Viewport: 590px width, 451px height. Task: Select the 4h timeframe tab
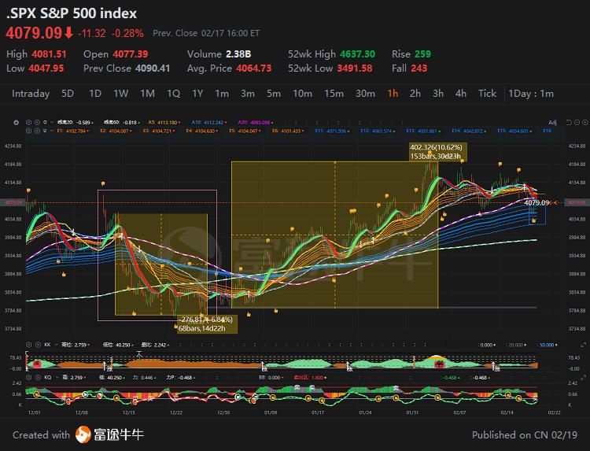461,93
